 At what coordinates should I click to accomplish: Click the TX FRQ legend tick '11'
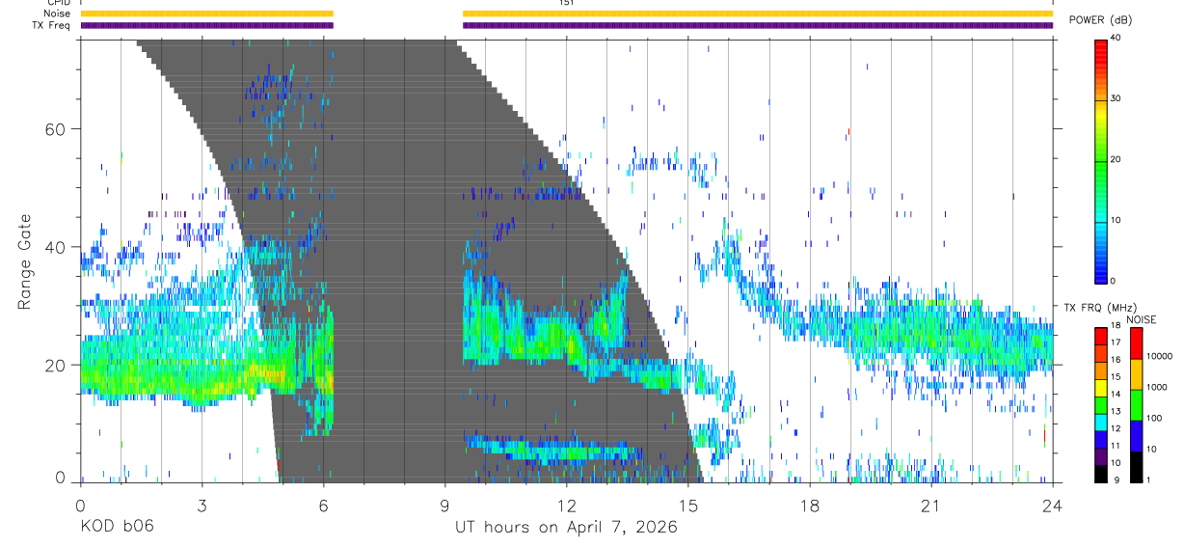pyautogui.click(x=1116, y=446)
